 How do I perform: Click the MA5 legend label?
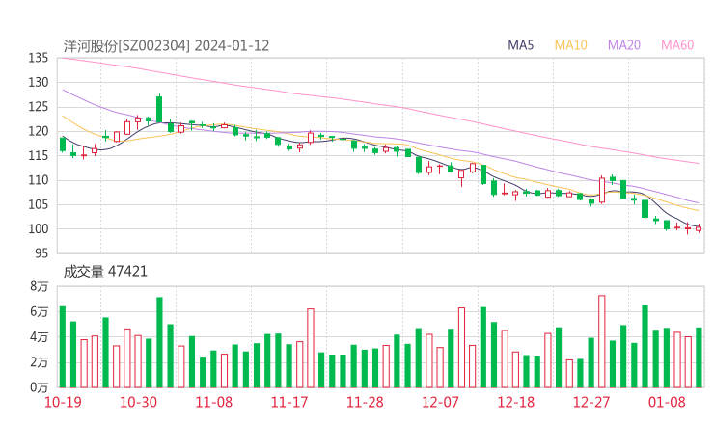coord(520,45)
